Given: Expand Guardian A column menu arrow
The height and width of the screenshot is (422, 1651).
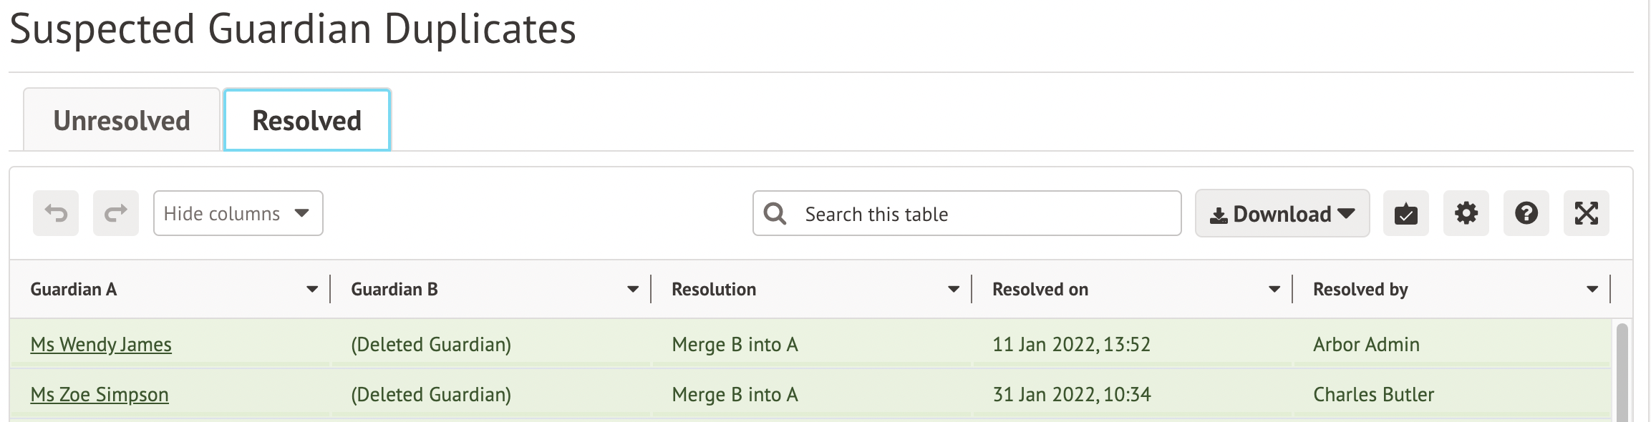Looking at the screenshot, I should point(312,290).
